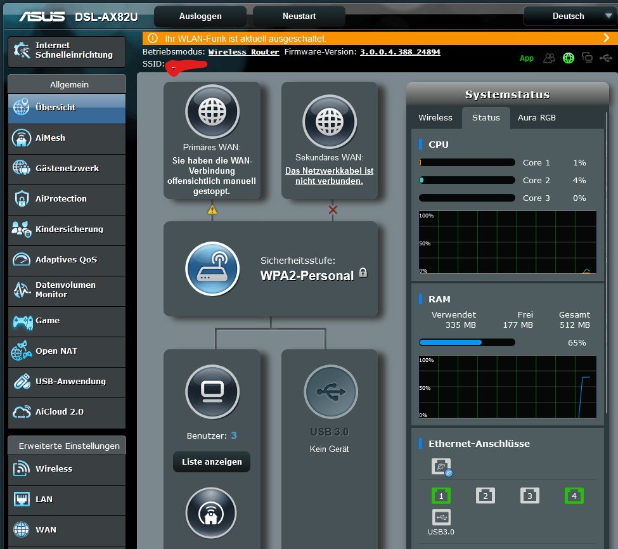The image size is (618, 549).
Task: Open the Game menu entry
Action: pos(67,321)
